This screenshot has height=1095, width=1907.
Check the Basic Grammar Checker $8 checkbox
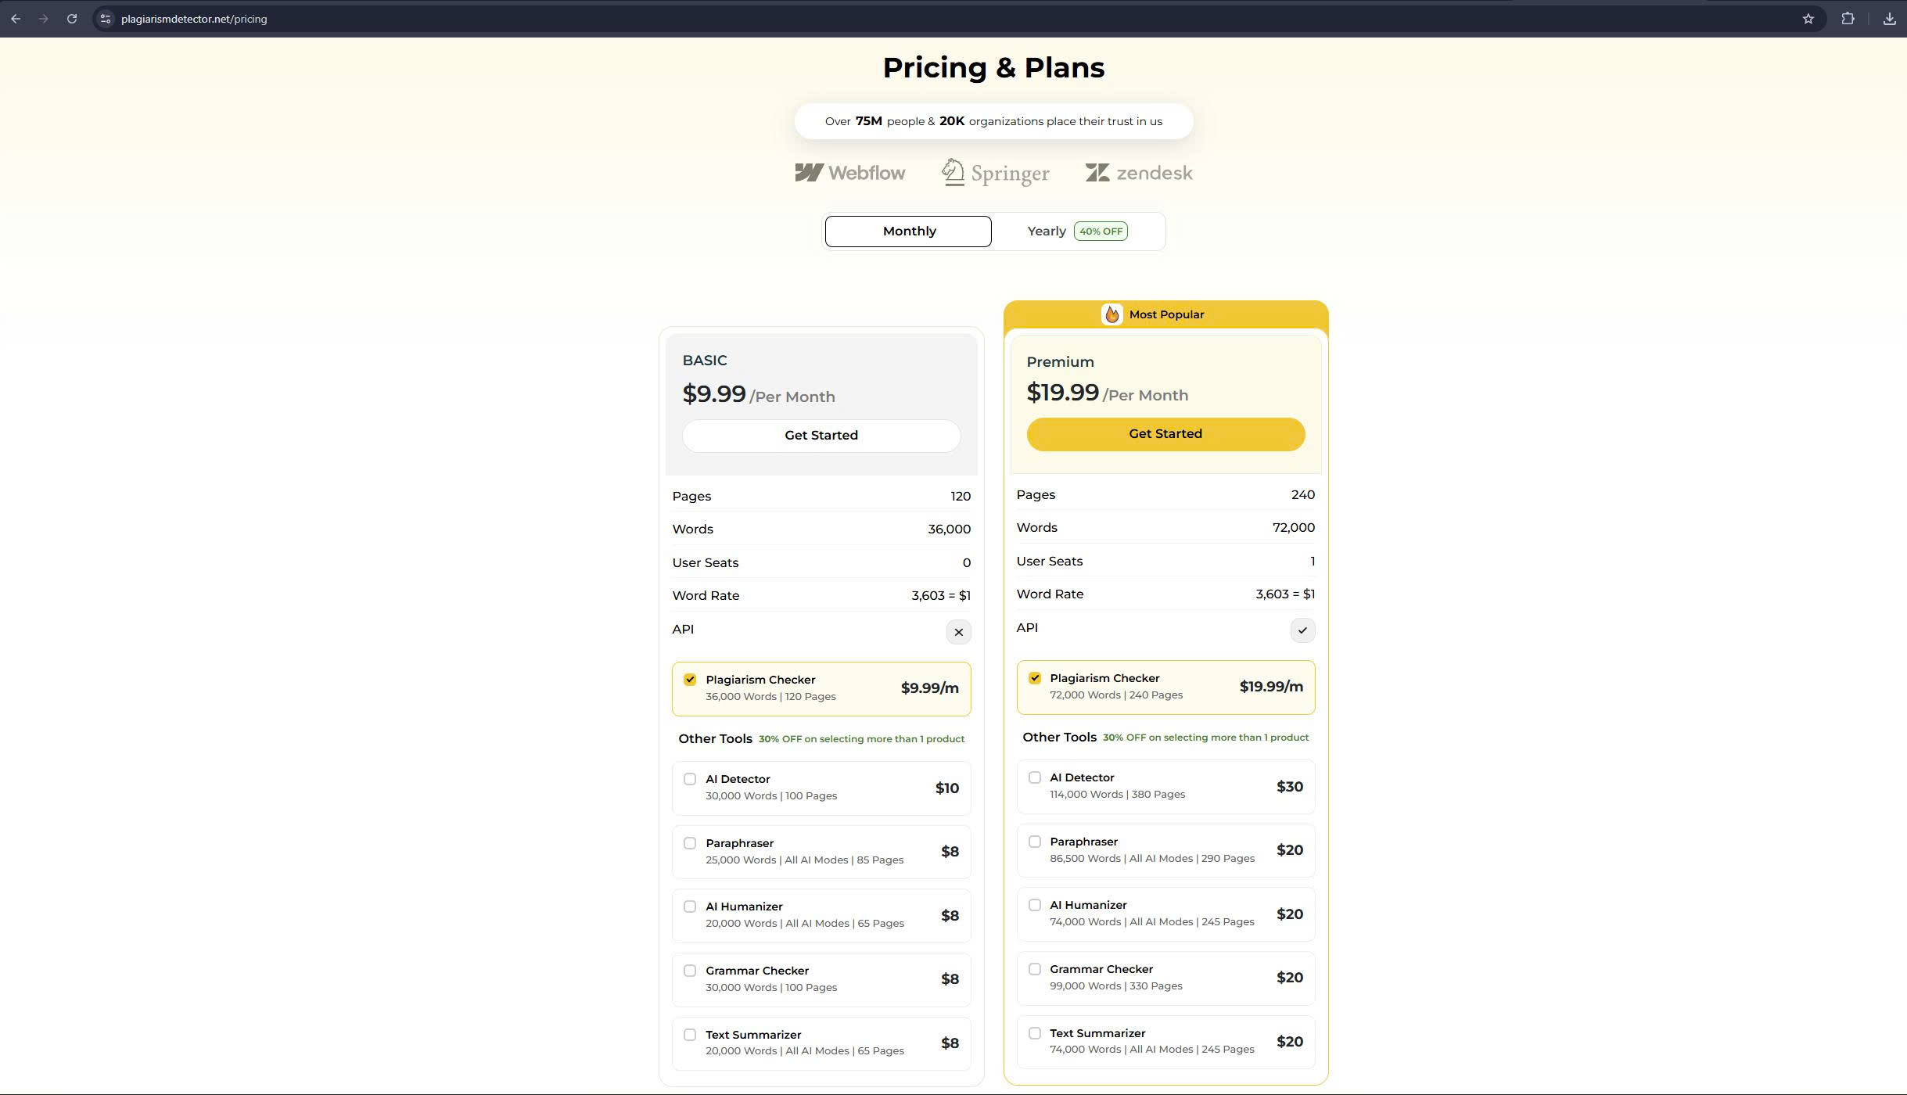coord(690,971)
